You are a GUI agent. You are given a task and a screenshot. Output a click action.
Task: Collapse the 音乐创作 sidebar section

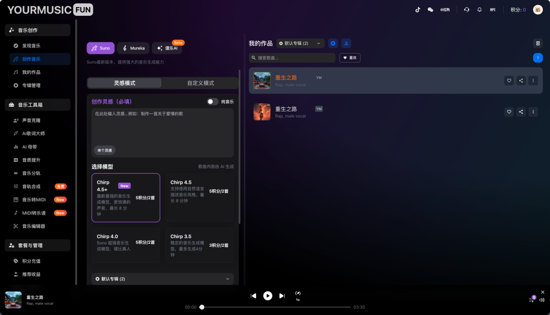pos(38,30)
